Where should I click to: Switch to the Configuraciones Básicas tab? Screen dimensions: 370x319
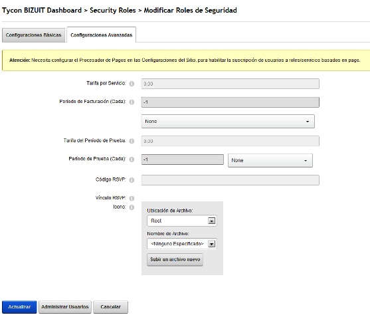(x=33, y=35)
